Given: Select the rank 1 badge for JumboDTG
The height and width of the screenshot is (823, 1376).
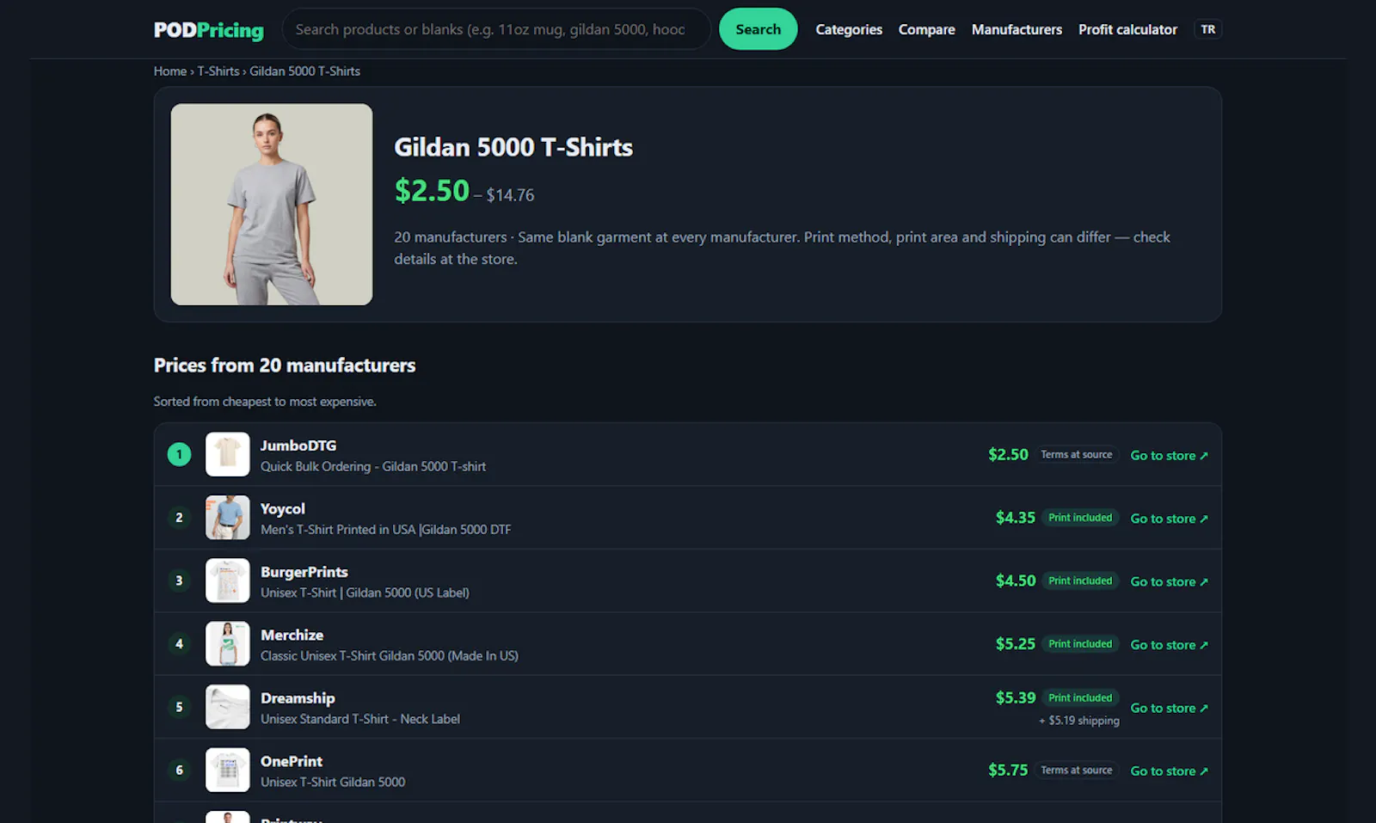Looking at the screenshot, I should tap(179, 454).
